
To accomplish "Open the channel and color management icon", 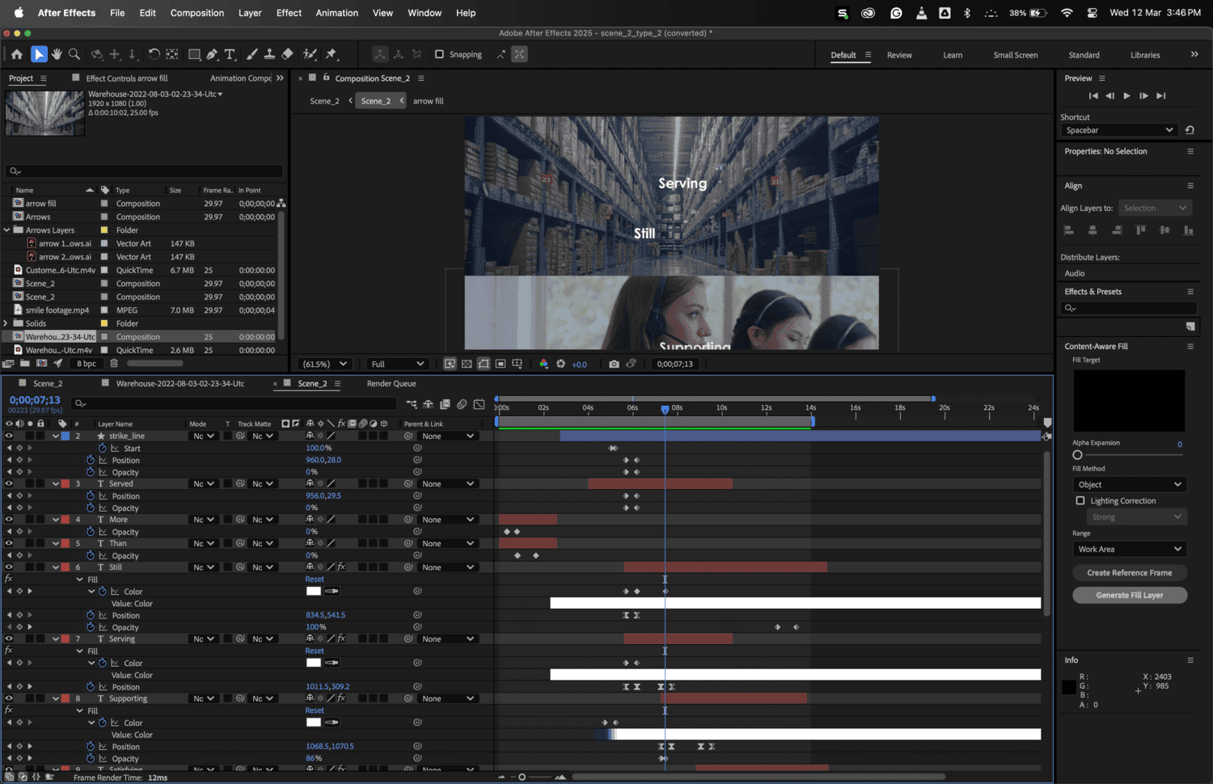I will 543,364.
